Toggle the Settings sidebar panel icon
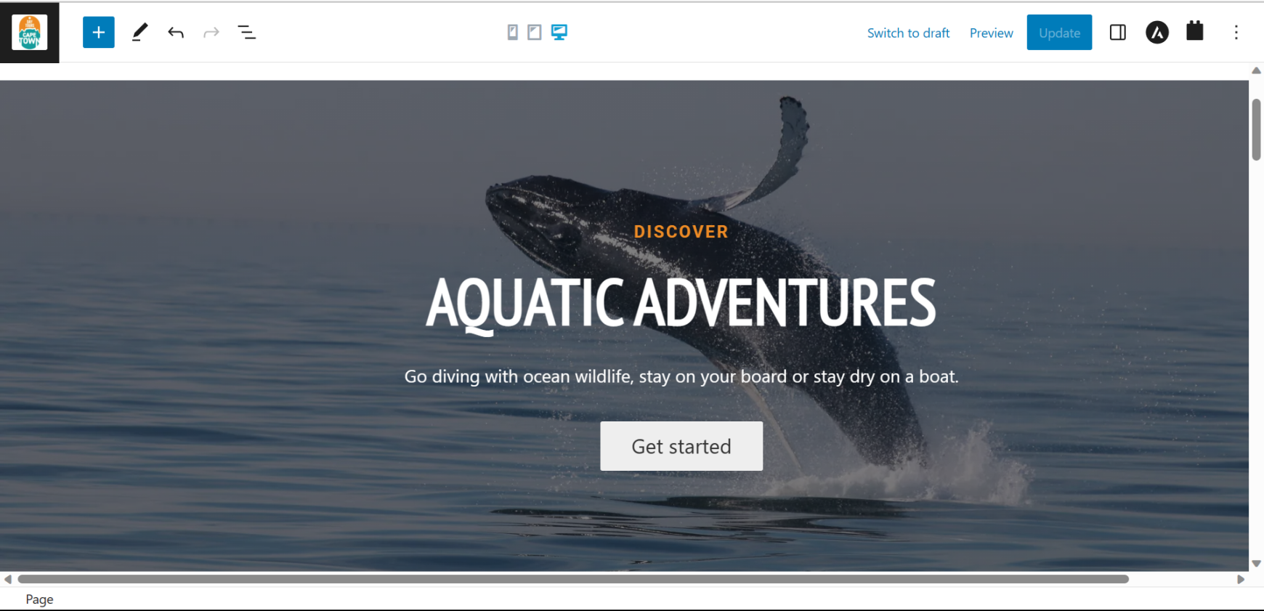The image size is (1264, 611). [1118, 33]
